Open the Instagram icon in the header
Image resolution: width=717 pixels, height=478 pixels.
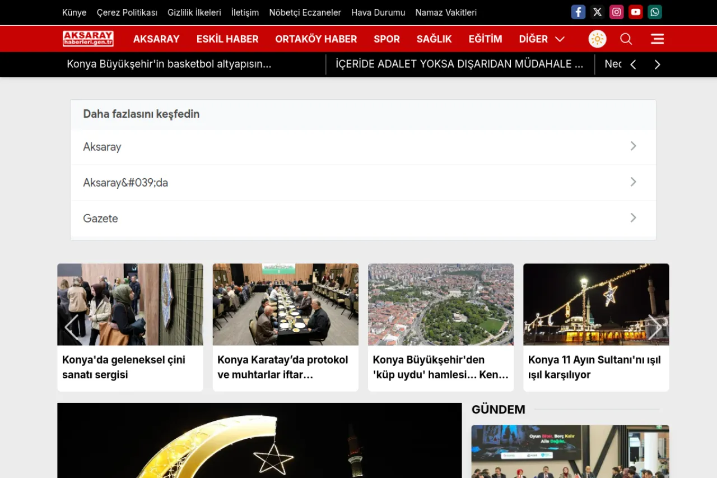[616, 12]
